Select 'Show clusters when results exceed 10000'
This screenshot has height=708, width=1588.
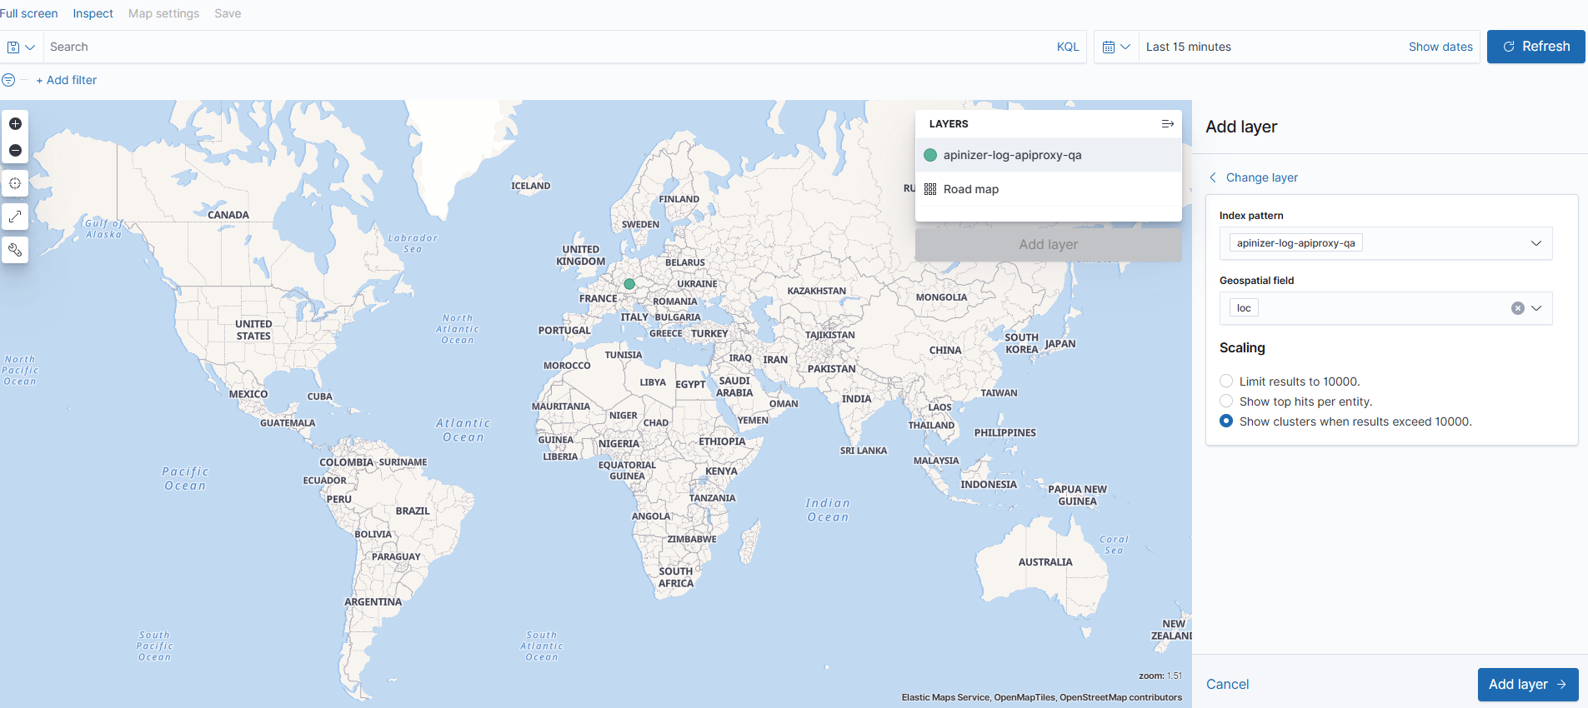(1226, 421)
